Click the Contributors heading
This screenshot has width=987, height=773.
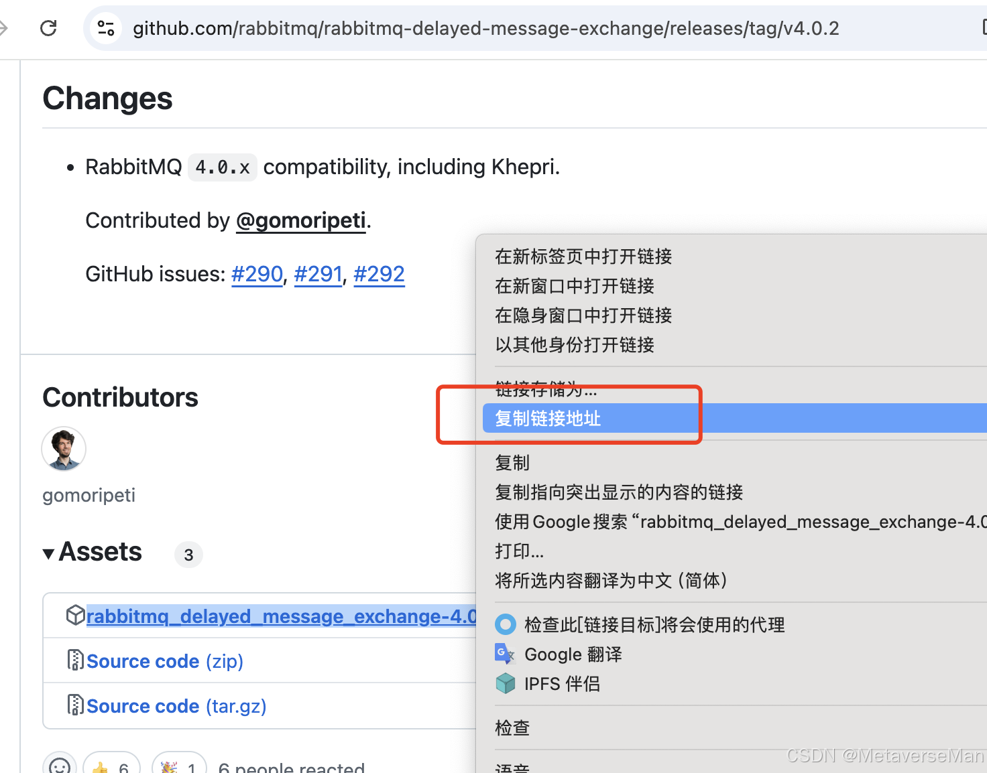coord(120,397)
